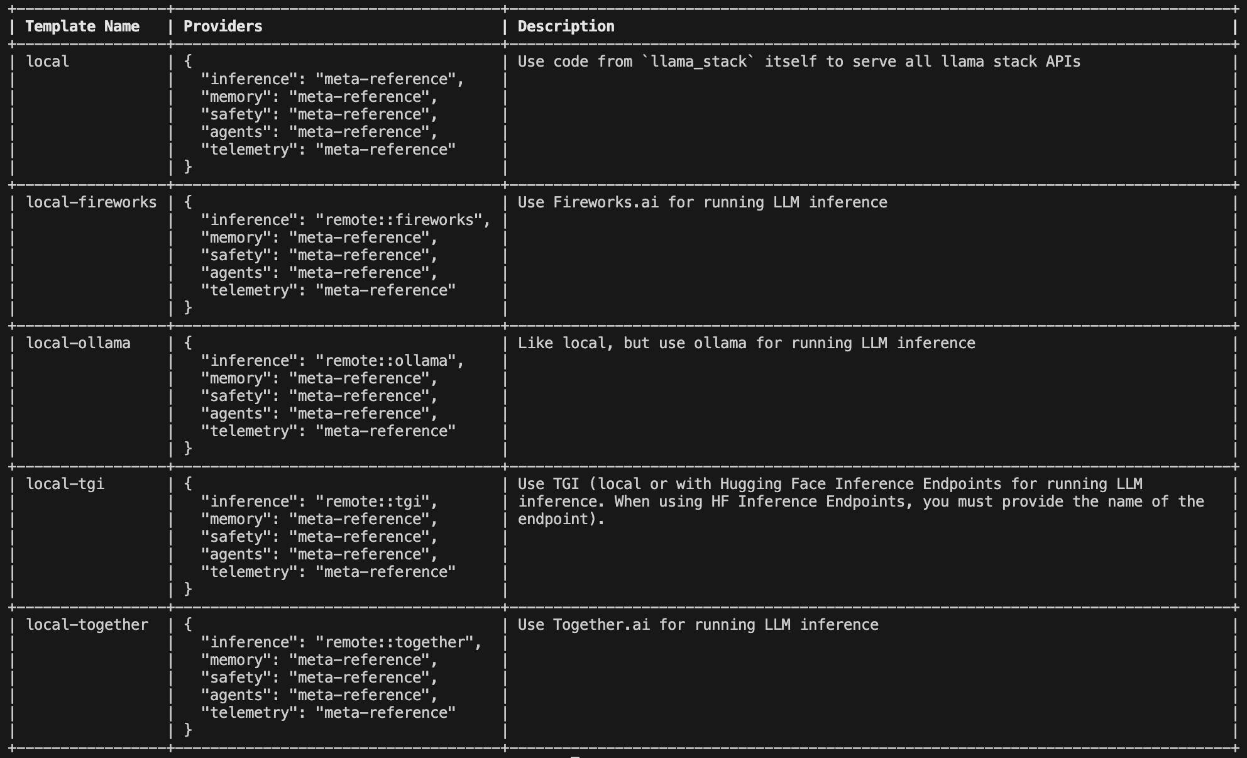Click the "Like local, but use ollama" description

pos(746,343)
